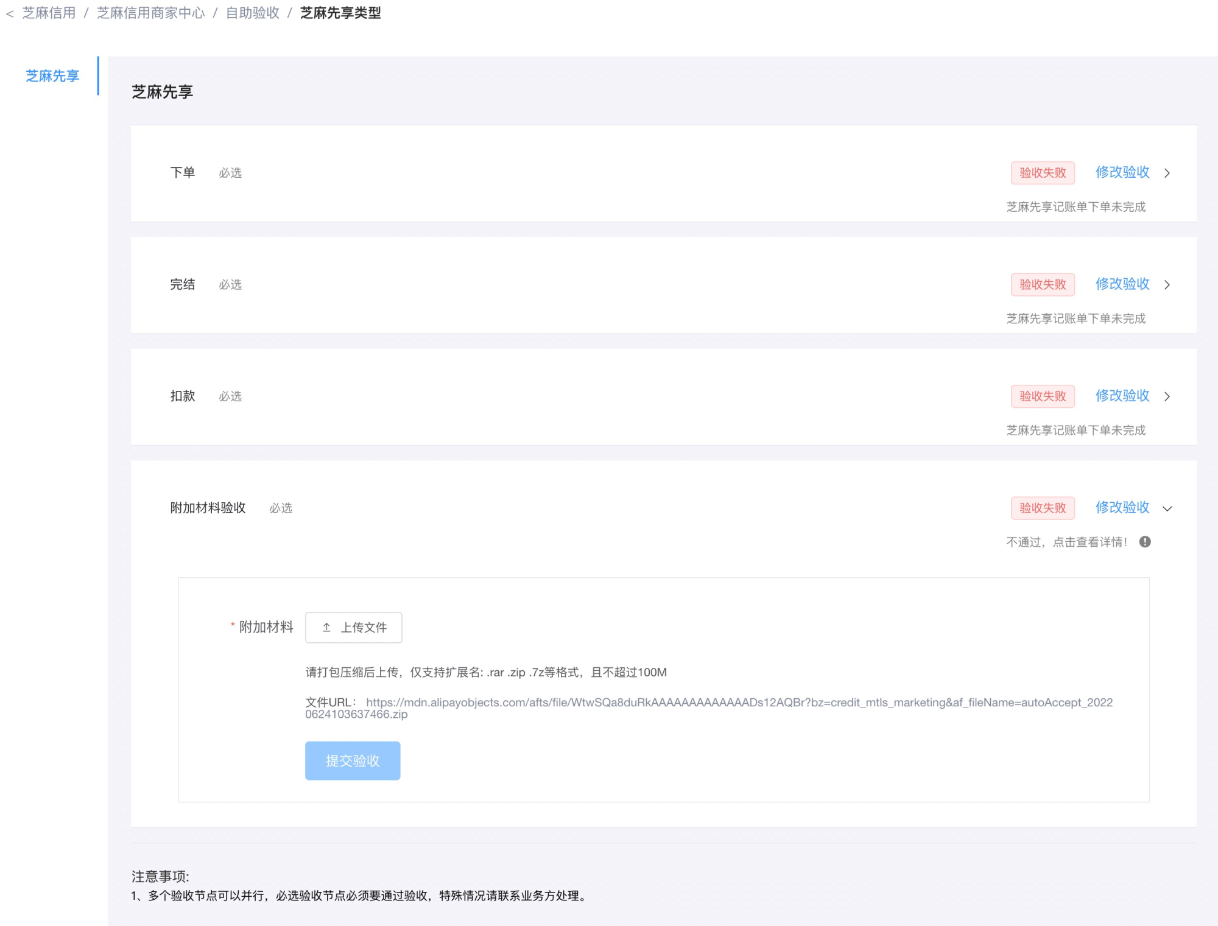Click 不通过，点击查看详情 text

[1066, 542]
